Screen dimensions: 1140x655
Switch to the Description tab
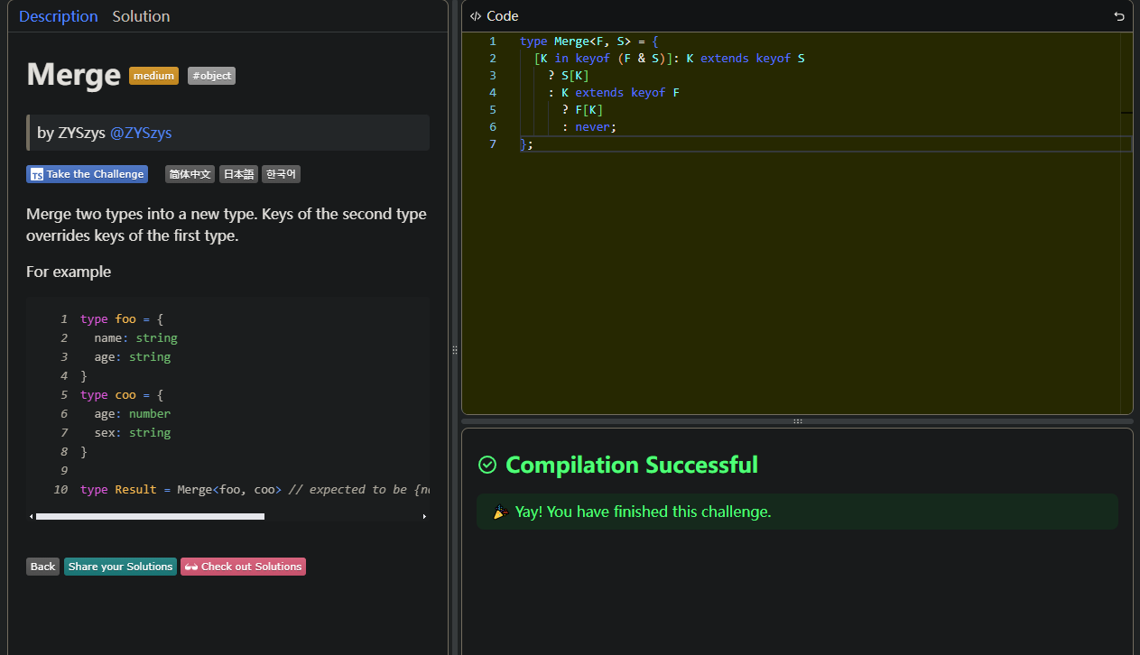58,16
